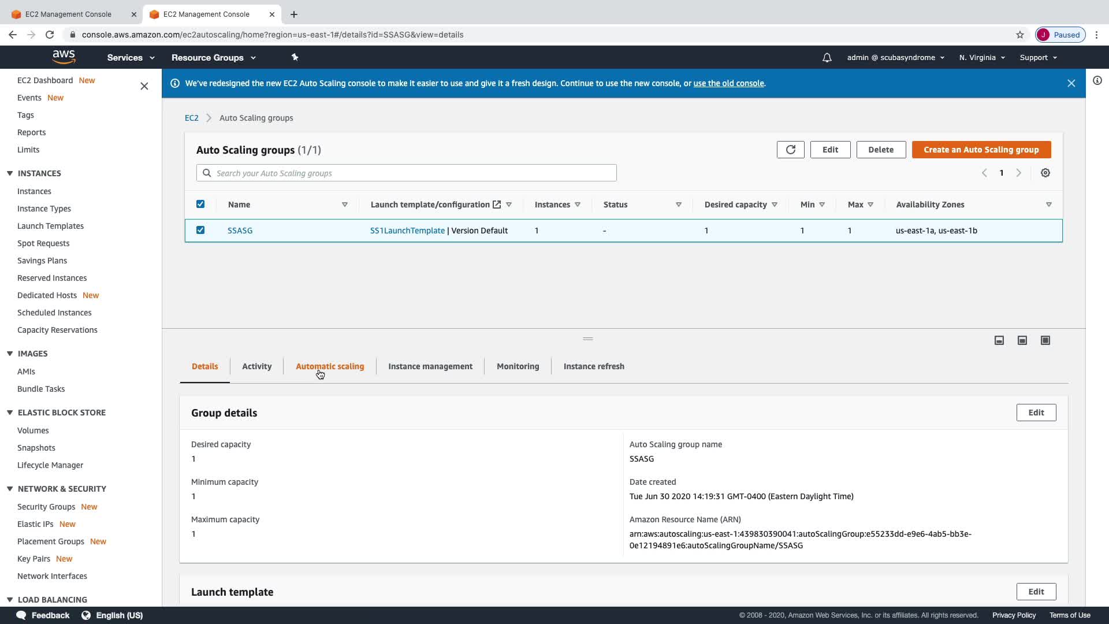Switch to the Automatic scaling tab
This screenshot has width=1109, height=624.
pyautogui.click(x=329, y=366)
